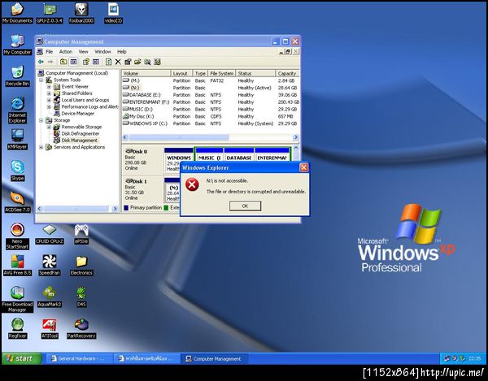Select Disk Defragmenter in the tree
Screen dimensions: 488x381
coord(76,133)
